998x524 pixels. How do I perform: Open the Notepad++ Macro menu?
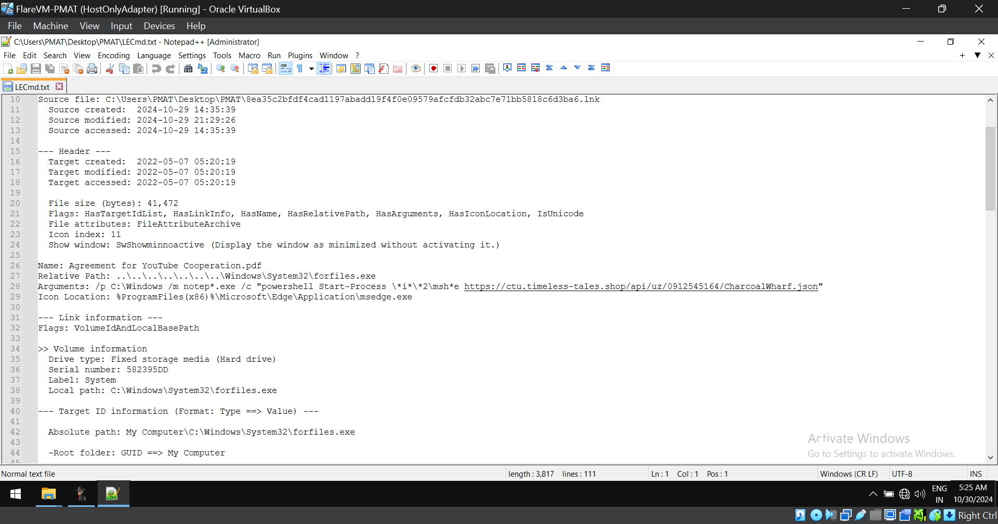click(249, 55)
